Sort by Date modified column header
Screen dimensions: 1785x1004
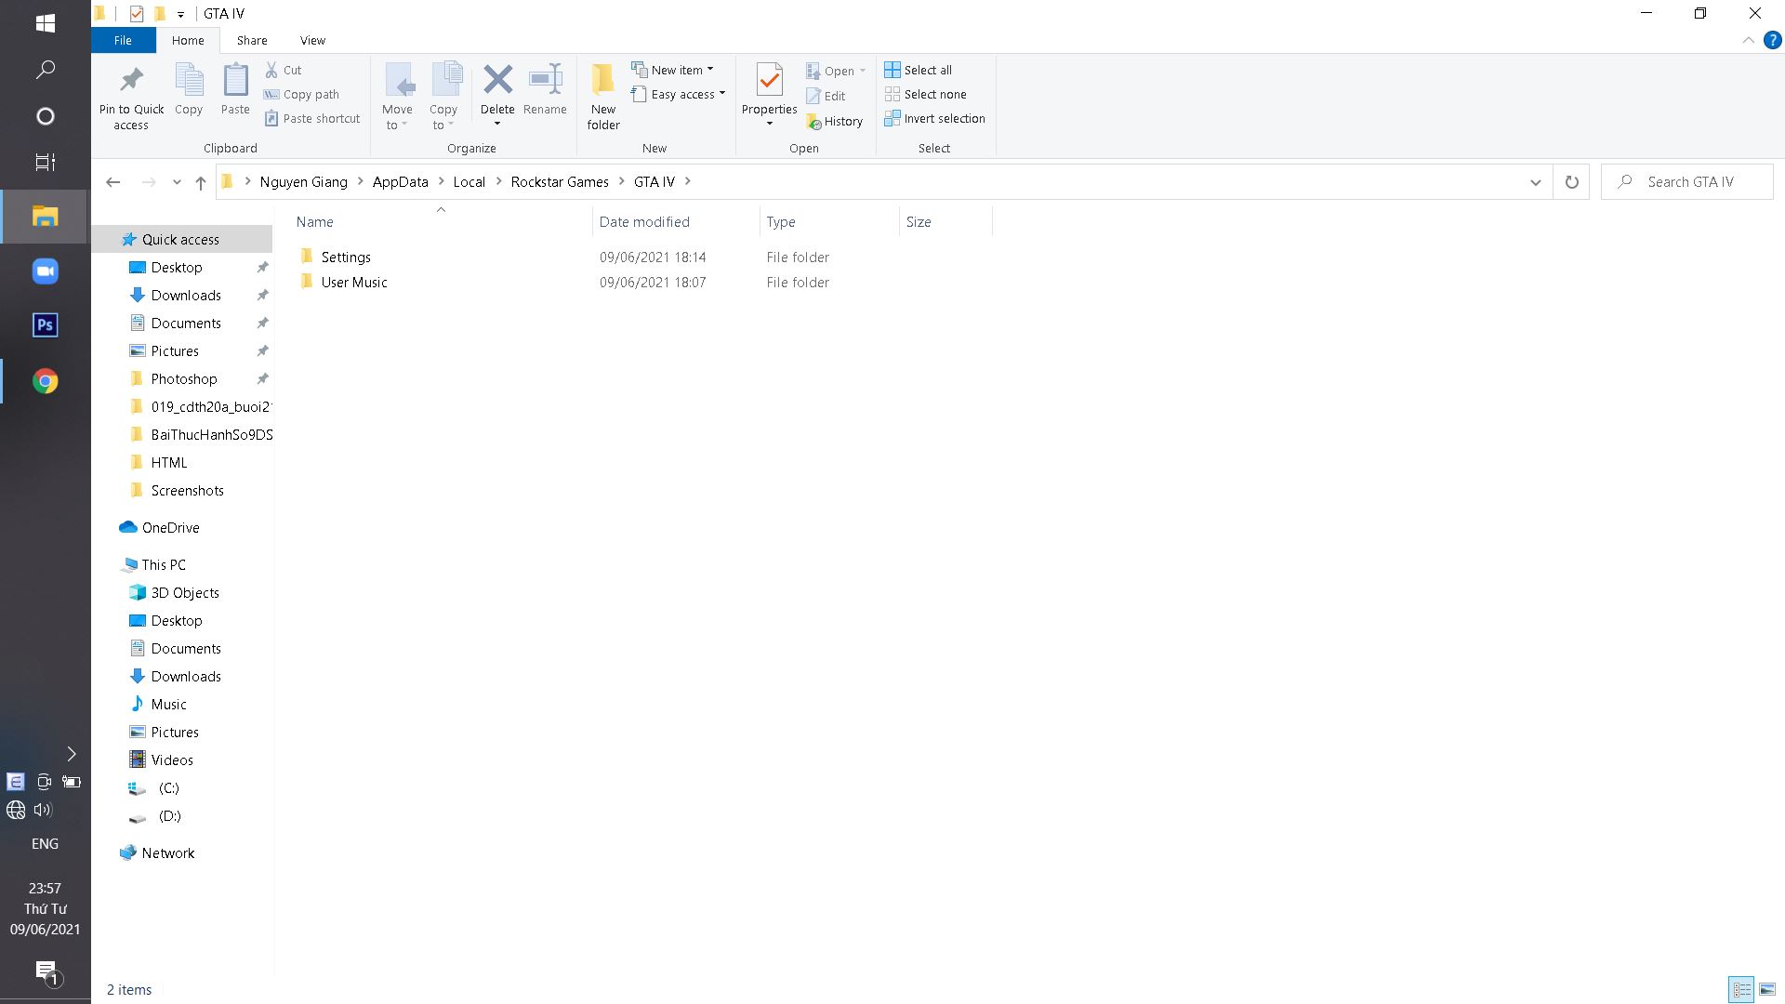[675, 221]
